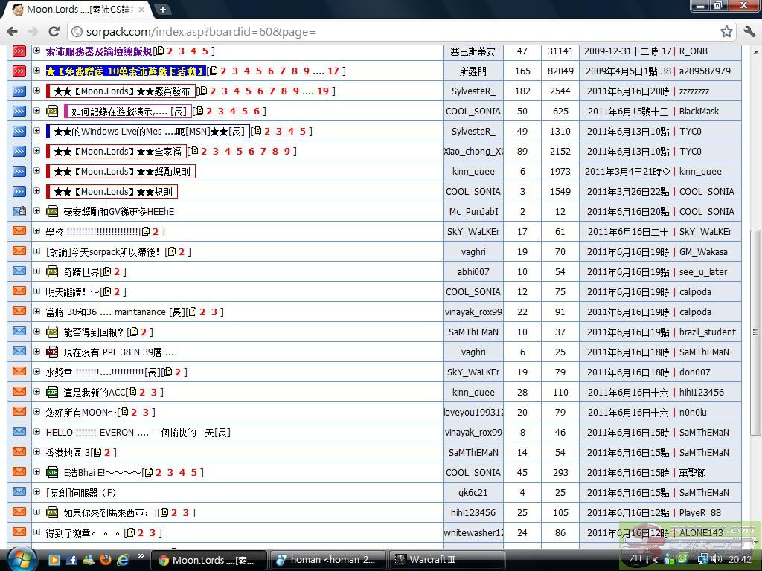Screen dimensions: 762x571
Task: Open last poster SaMThEMaN's link for 香港地區 3
Action: [703, 452]
